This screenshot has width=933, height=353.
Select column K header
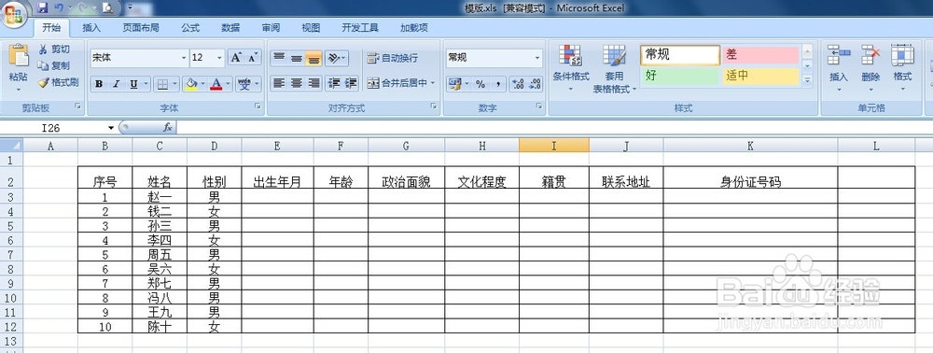(x=750, y=146)
